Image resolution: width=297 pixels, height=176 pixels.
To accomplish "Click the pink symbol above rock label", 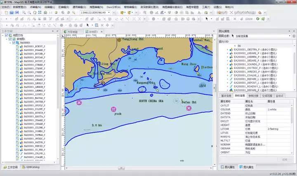I will [x=113, y=109].
